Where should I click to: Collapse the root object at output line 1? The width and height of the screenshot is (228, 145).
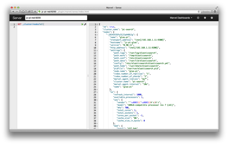click(x=97, y=24)
